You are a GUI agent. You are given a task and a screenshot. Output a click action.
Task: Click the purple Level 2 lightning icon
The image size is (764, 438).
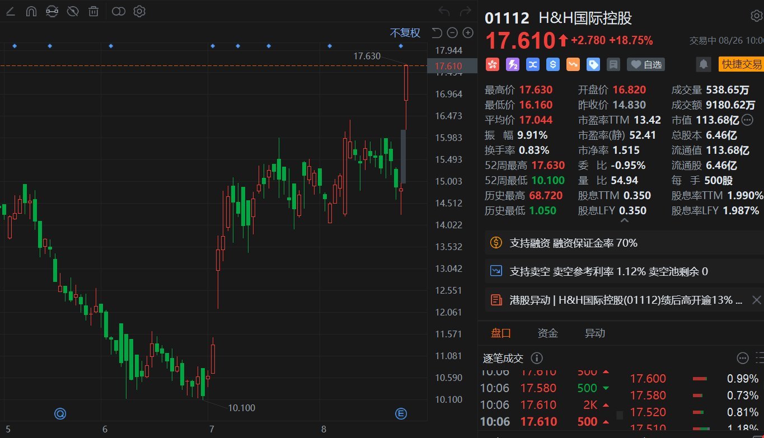point(513,65)
